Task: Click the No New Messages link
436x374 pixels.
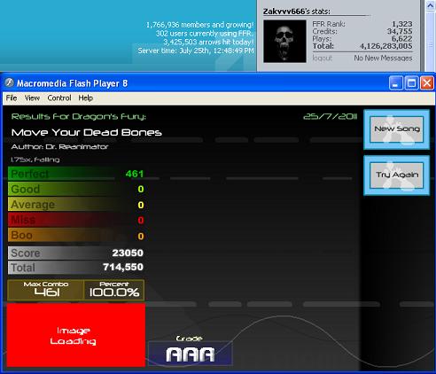Action: point(383,58)
